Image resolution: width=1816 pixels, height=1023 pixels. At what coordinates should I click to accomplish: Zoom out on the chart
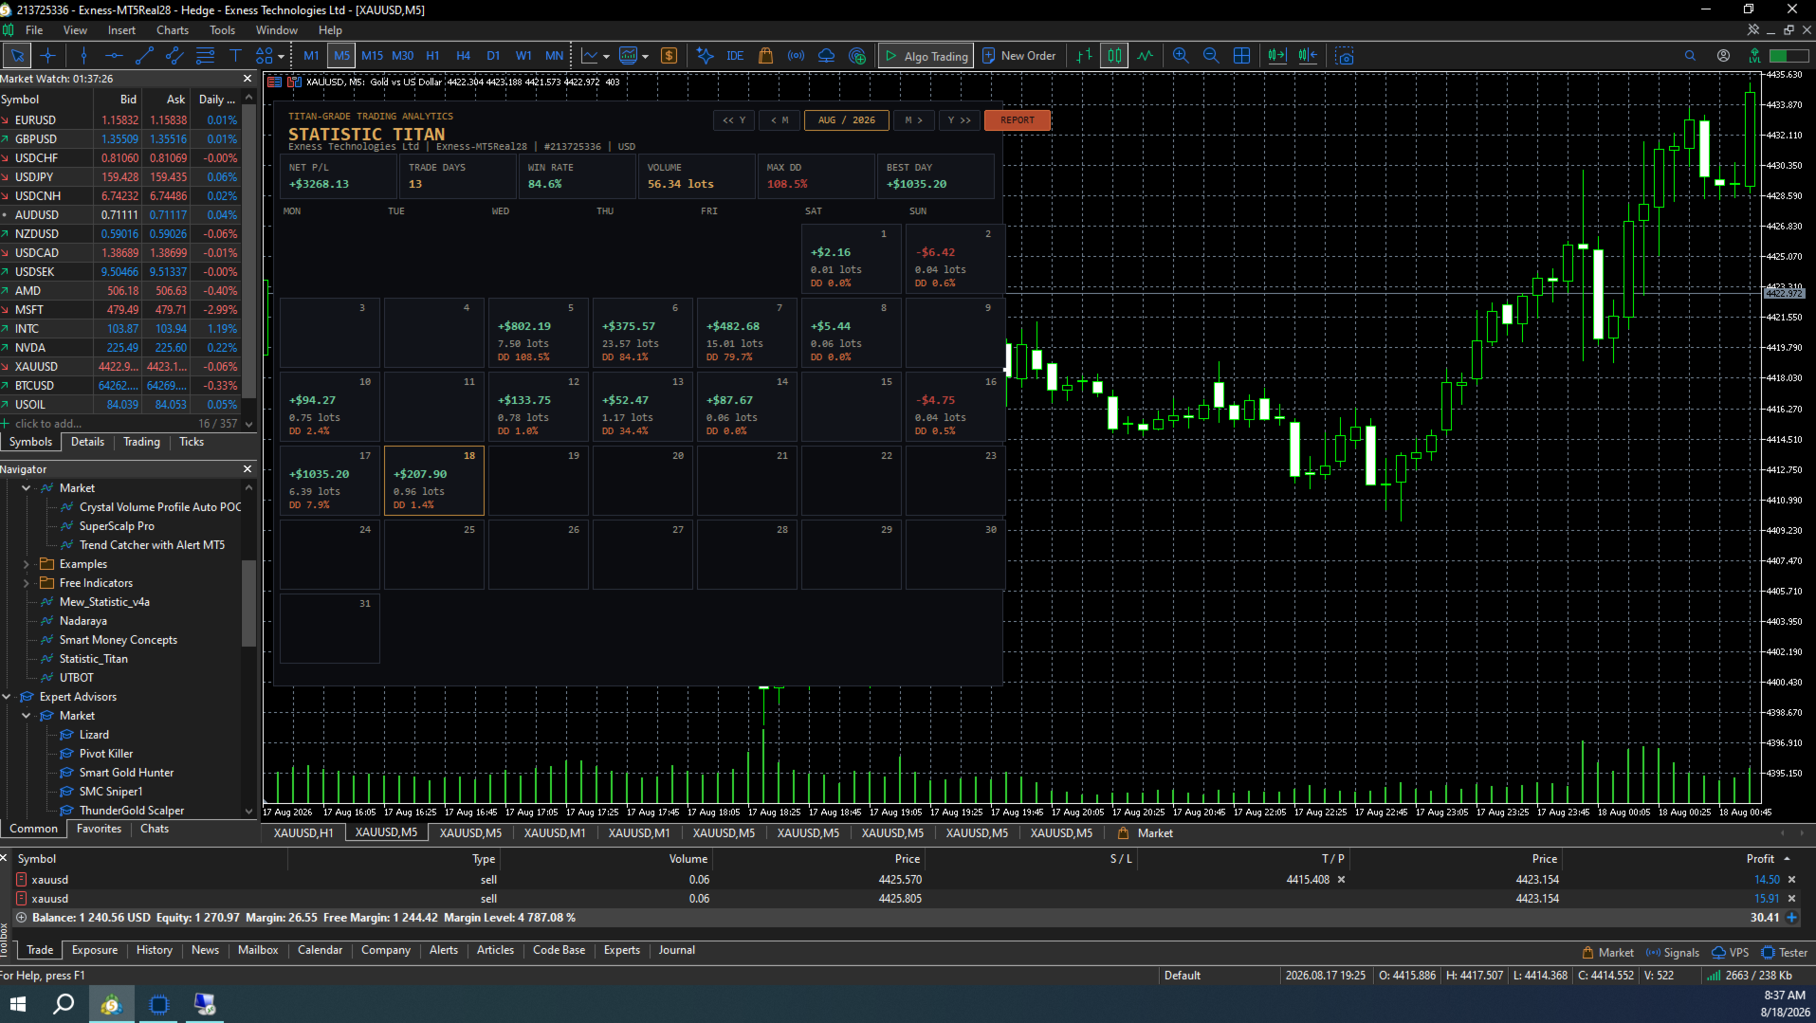coord(1211,56)
